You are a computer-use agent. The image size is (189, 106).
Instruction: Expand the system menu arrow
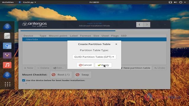pos(185,2)
